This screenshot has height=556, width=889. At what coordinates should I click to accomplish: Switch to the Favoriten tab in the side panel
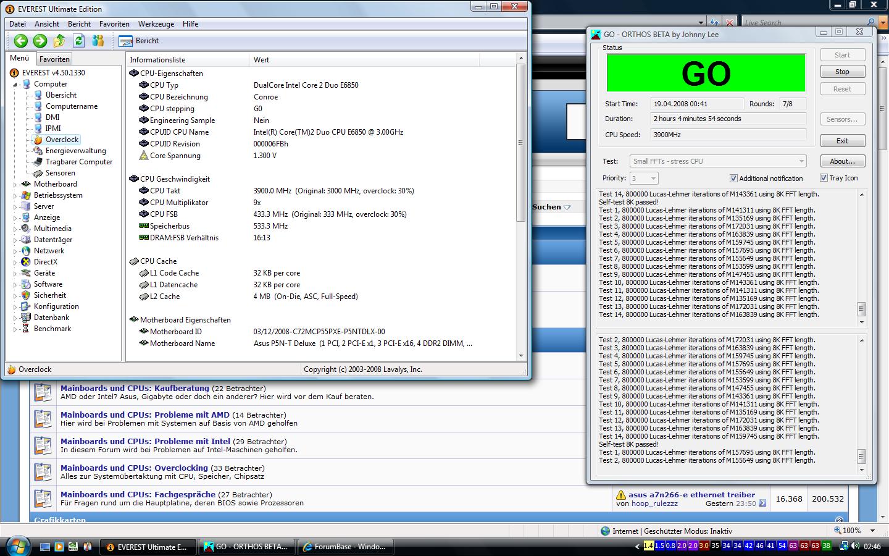(54, 59)
